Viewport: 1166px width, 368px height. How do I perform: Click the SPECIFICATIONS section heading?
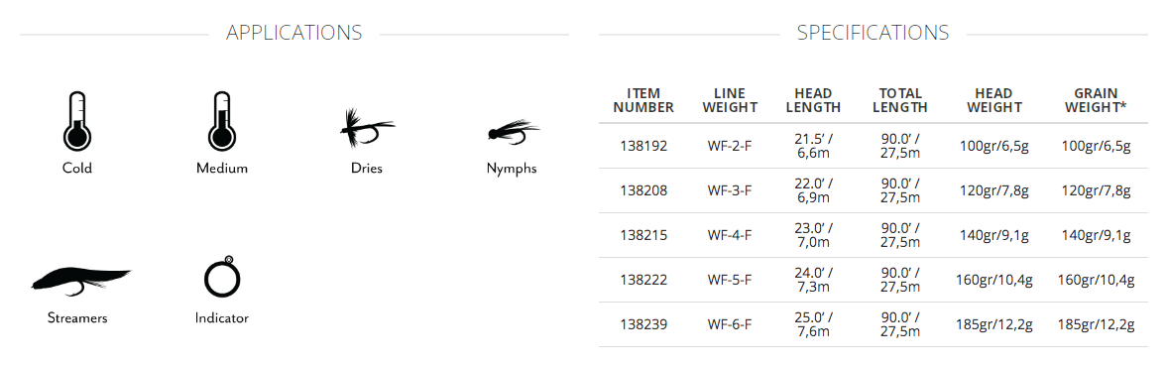pyautogui.click(x=873, y=33)
